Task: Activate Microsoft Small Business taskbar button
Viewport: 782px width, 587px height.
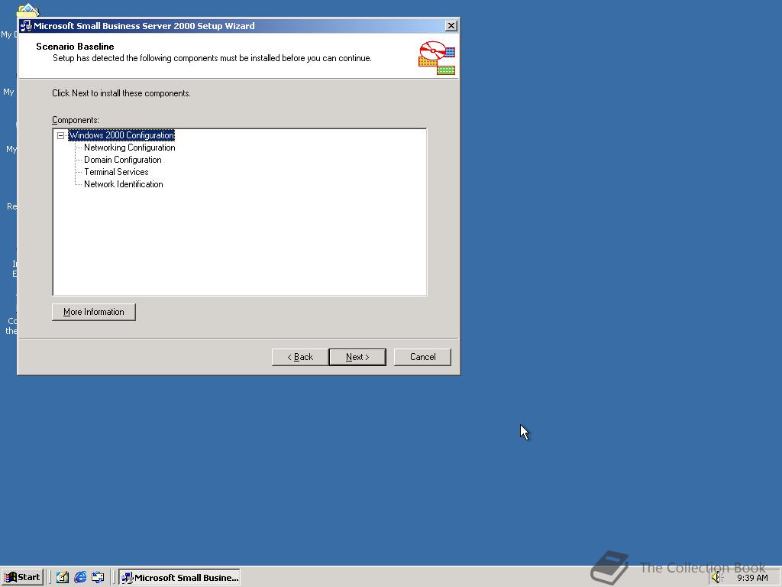Action: tap(179, 578)
